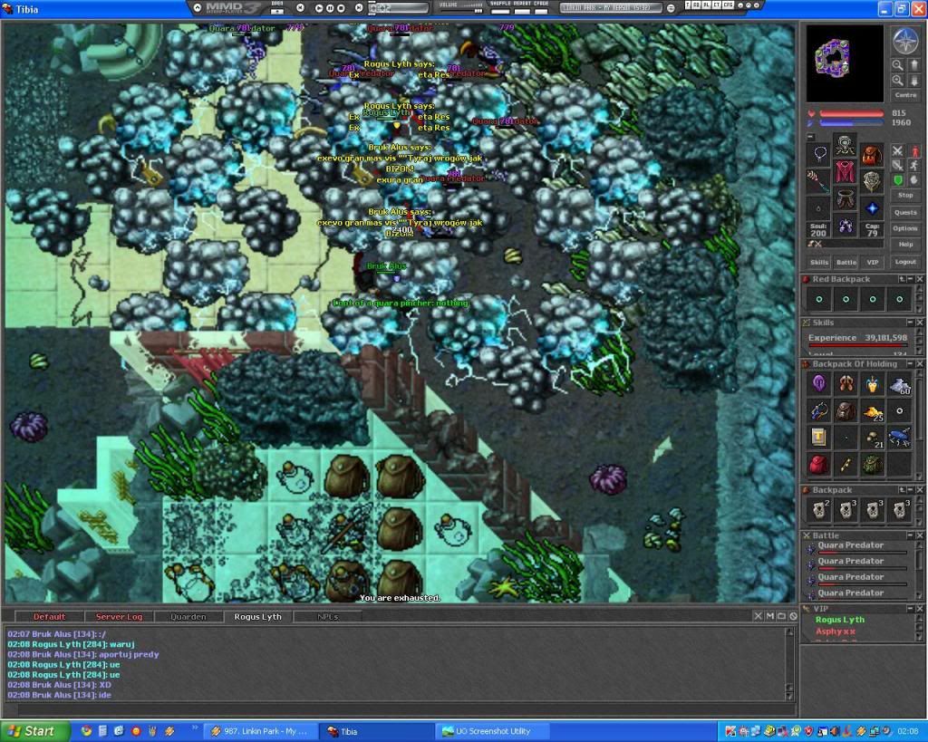
Task: Toggle secure mode (fist icon)
Action: click(x=913, y=180)
